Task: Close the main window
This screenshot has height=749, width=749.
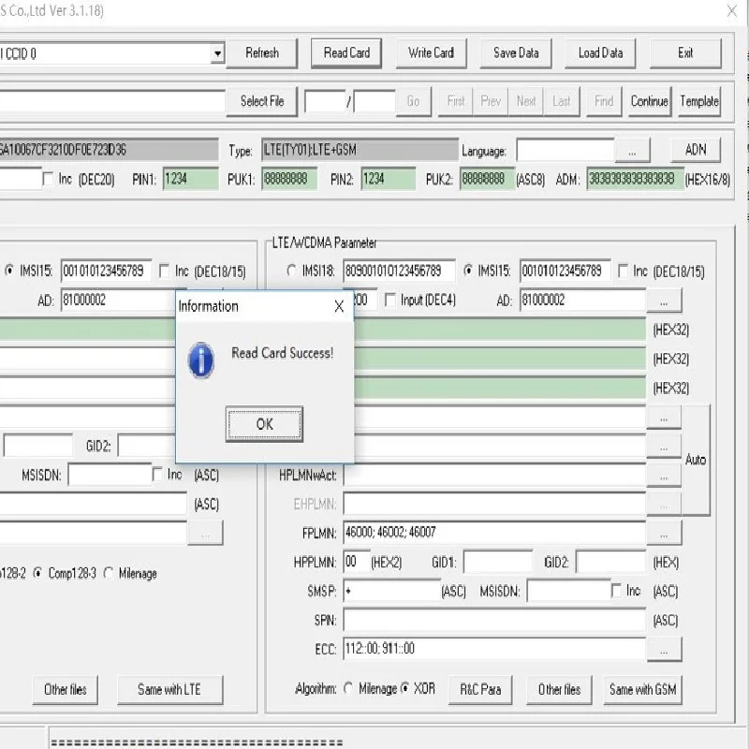Action: (732, 10)
